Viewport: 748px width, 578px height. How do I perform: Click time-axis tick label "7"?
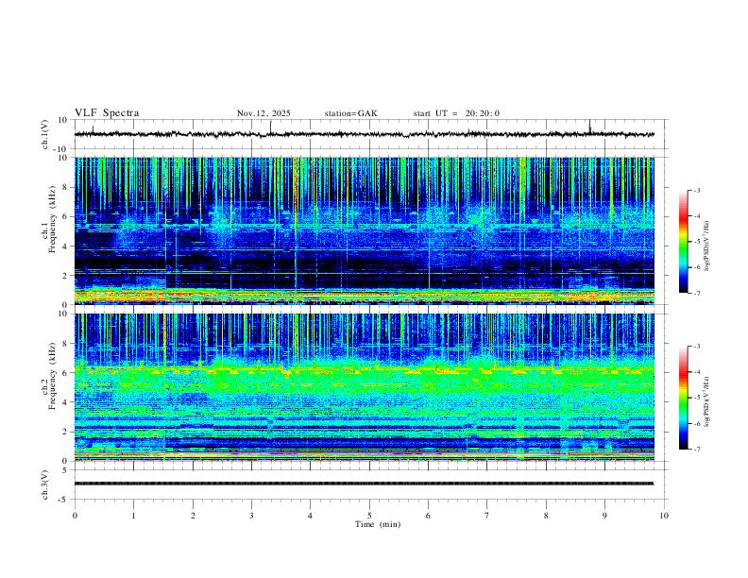(x=487, y=516)
